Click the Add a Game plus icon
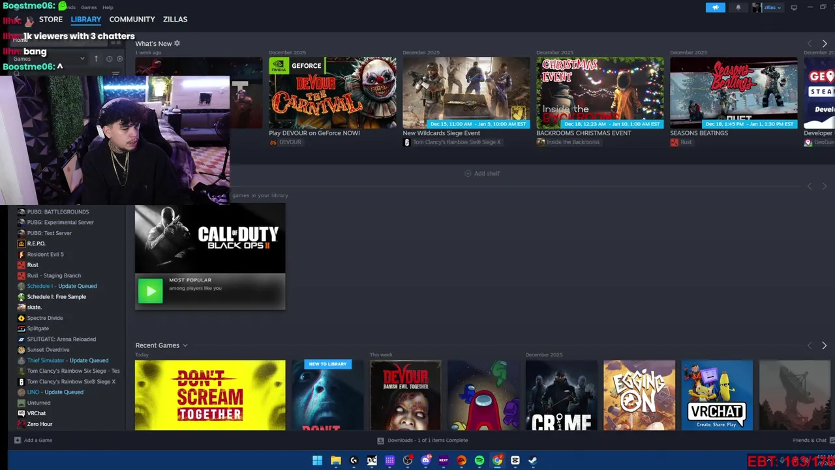835x470 pixels. [18, 440]
